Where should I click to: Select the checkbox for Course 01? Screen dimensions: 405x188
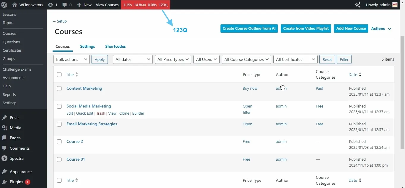59,159
